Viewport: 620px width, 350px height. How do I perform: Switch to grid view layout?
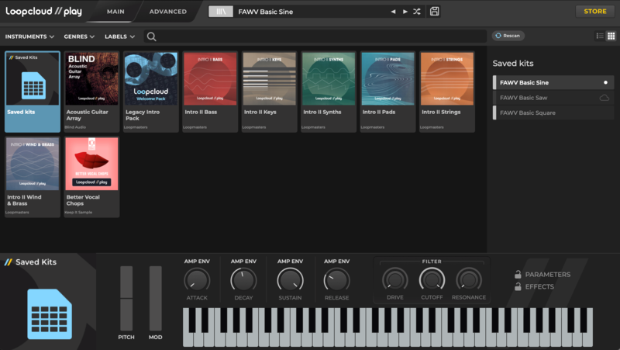click(611, 36)
